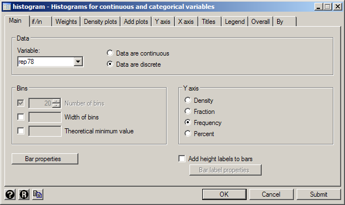
Task: Open the Legend tab
Action: [235, 22]
